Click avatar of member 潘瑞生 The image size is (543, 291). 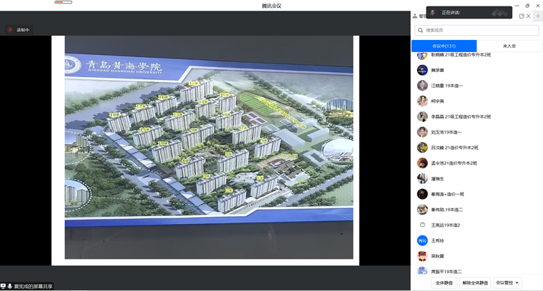coord(422,179)
